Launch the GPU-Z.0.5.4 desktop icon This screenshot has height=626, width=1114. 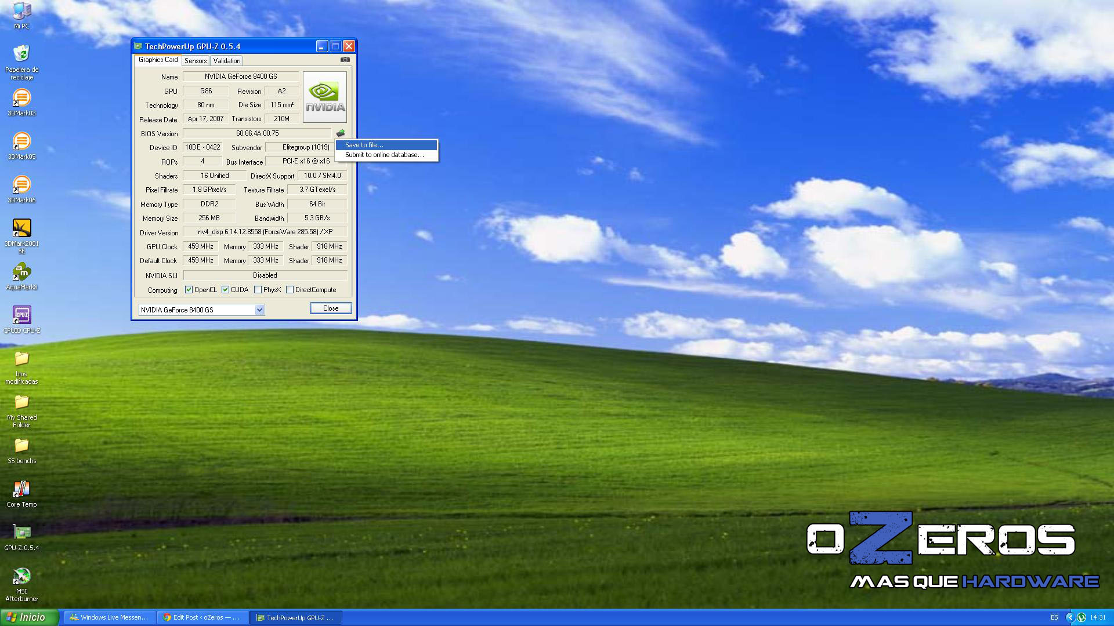21,537
